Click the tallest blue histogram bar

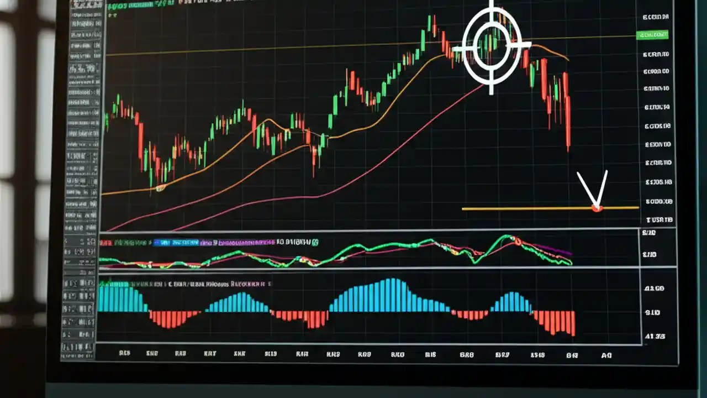click(393, 301)
